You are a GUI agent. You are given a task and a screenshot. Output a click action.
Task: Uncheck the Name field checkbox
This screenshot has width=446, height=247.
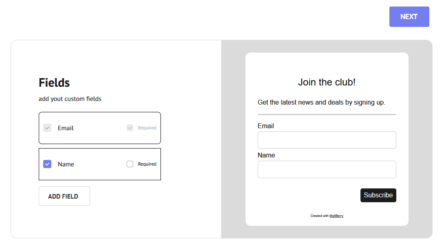pyautogui.click(x=47, y=164)
